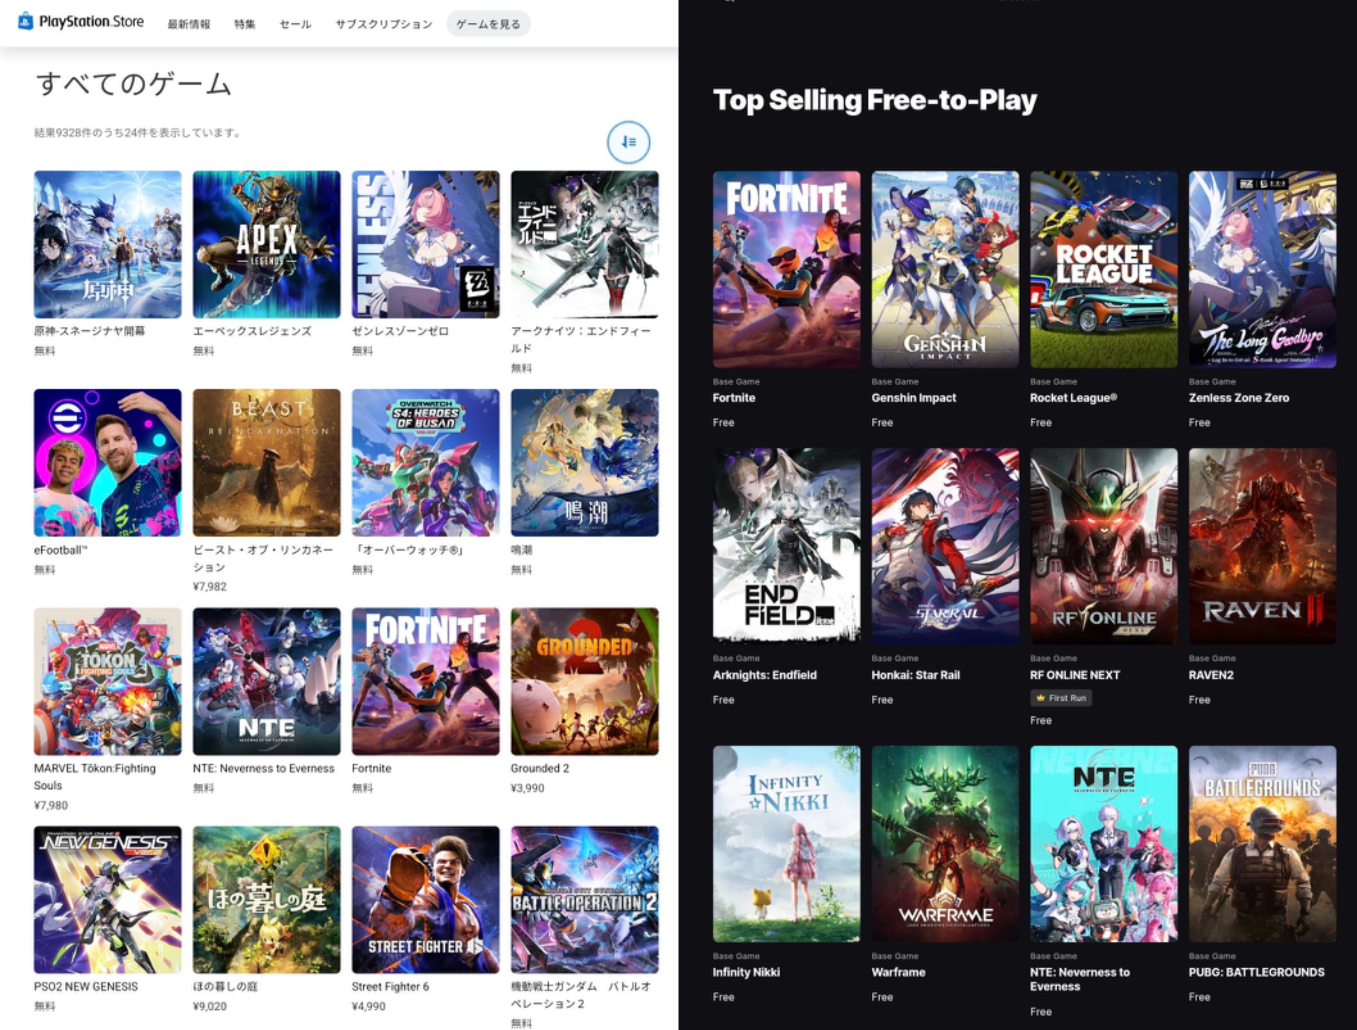Open the eFootball cover art
The width and height of the screenshot is (1357, 1030).
[107, 463]
